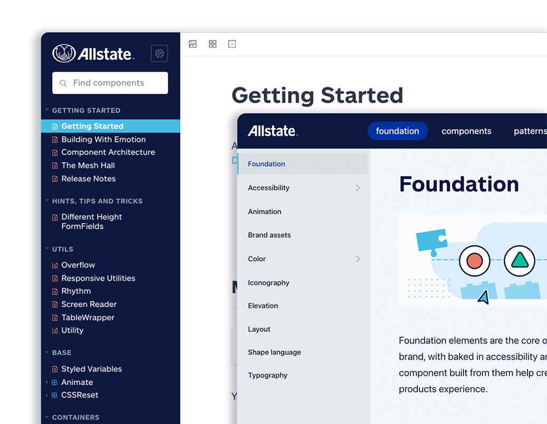Click the document icon beside Release Notes
The image size is (547, 424).
(55, 179)
